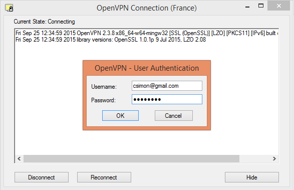
Task: Click the OpenVPN padlock icon in title bar
Action: coord(9,8)
